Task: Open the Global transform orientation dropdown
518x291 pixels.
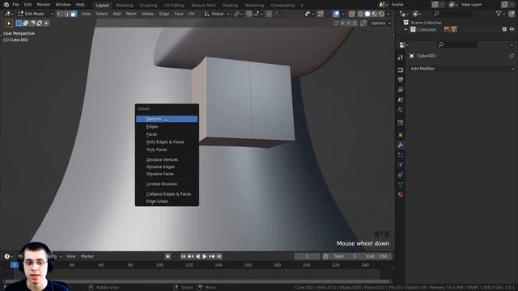Action: 217,14
